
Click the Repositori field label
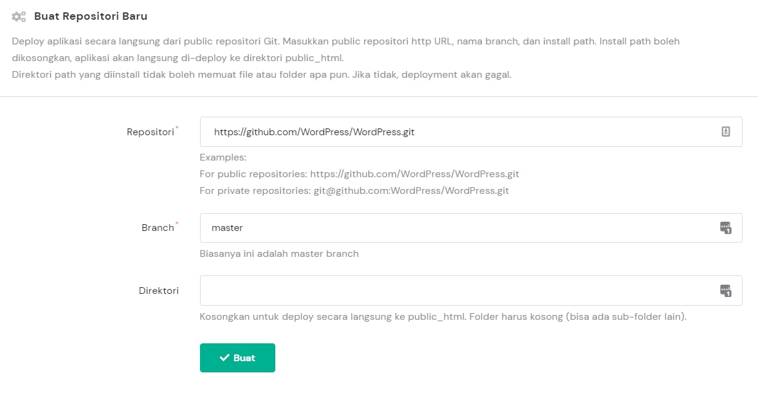[150, 132]
